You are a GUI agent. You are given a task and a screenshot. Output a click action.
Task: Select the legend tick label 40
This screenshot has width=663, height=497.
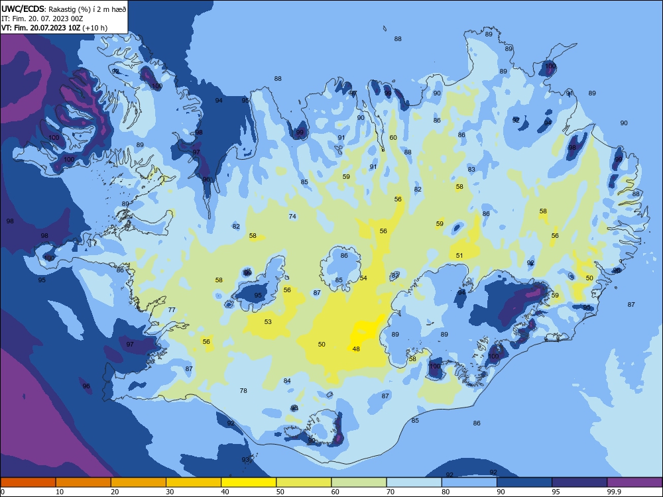[x=225, y=492]
